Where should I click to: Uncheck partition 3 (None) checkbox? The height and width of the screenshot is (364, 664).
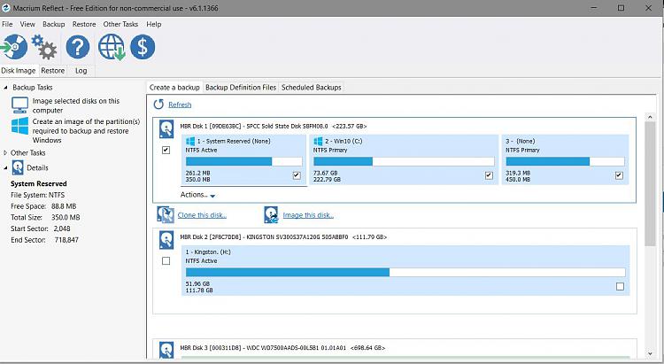(619, 175)
